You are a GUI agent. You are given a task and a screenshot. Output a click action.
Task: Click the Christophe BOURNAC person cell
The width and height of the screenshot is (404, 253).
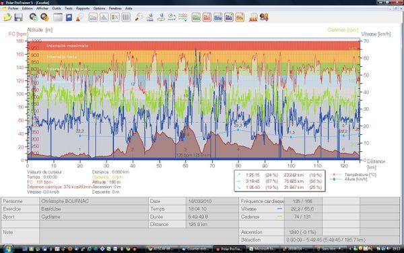pos(94,201)
